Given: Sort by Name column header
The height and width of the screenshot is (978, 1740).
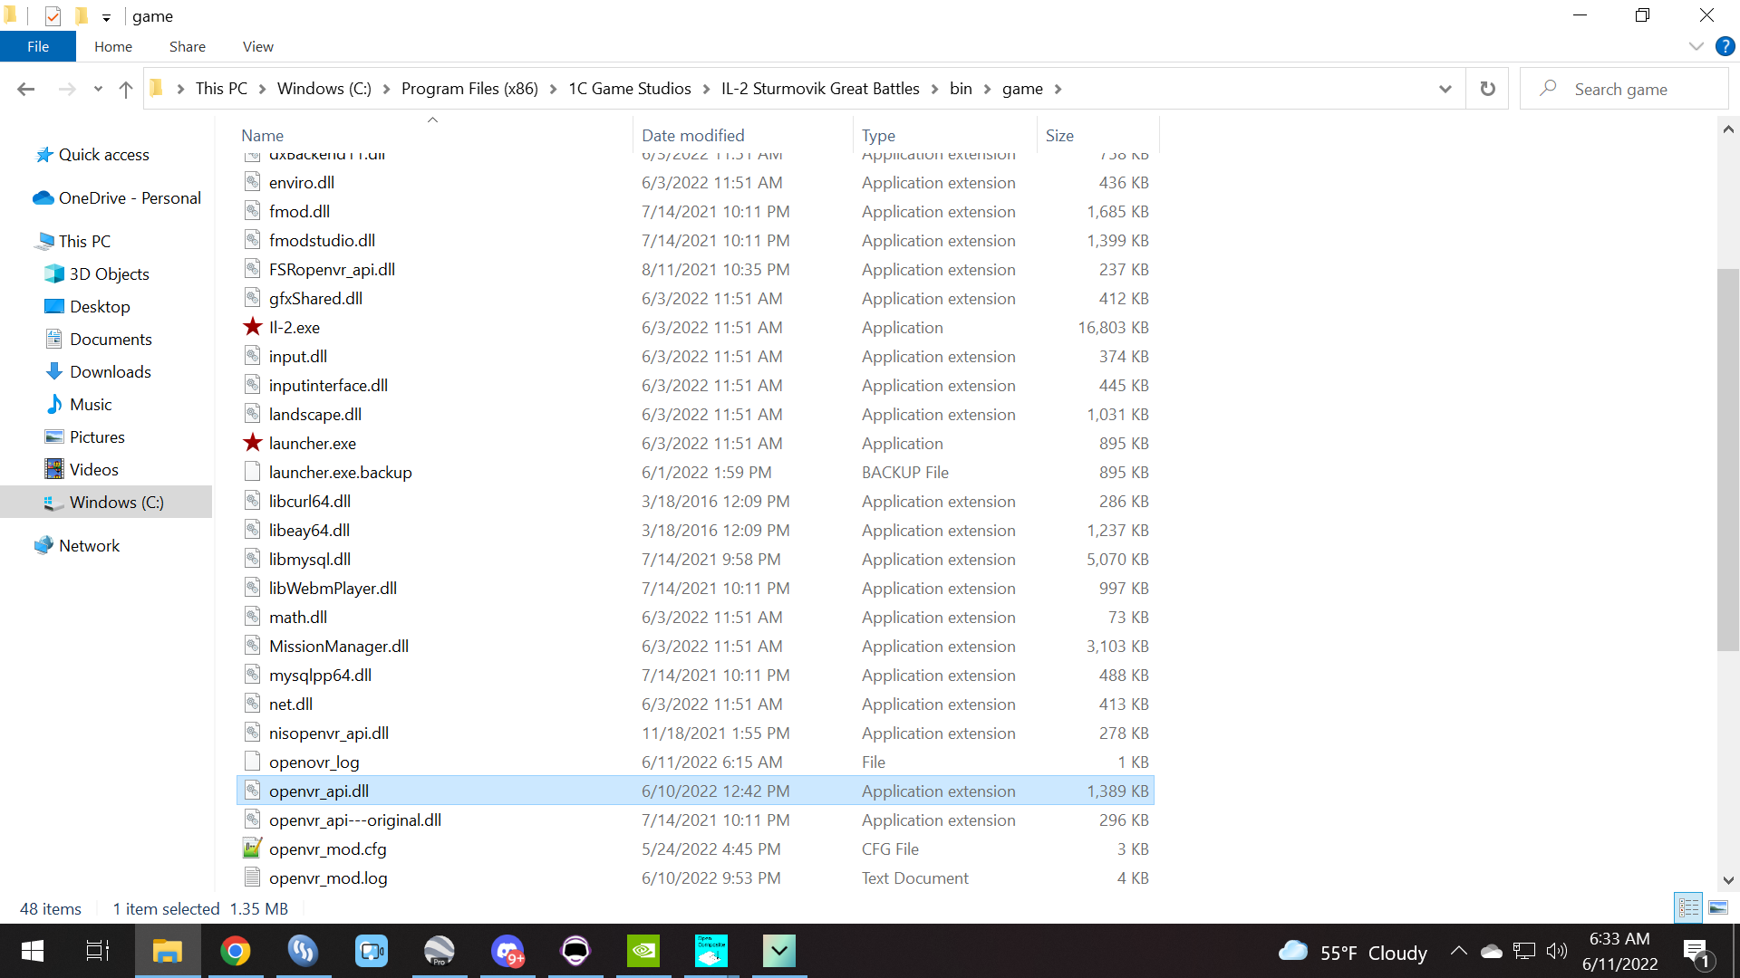Looking at the screenshot, I should tap(263, 135).
